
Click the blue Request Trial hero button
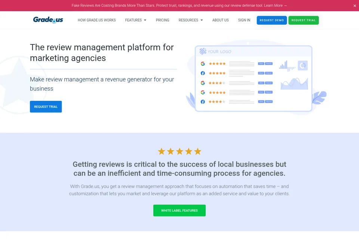46,106
